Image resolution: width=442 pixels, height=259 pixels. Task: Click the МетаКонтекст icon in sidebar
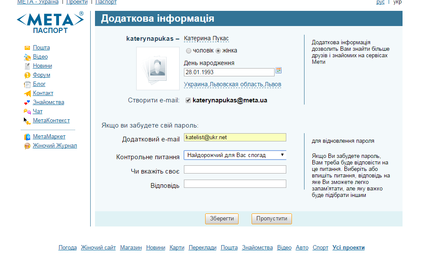click(27, 121)
